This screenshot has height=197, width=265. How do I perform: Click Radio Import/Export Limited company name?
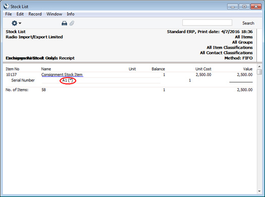point(34,37)
